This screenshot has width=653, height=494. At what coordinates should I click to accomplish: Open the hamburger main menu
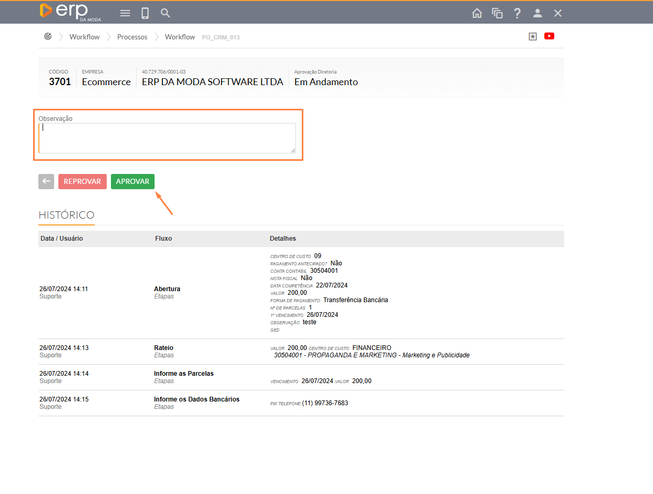click(x=125, y=13)
